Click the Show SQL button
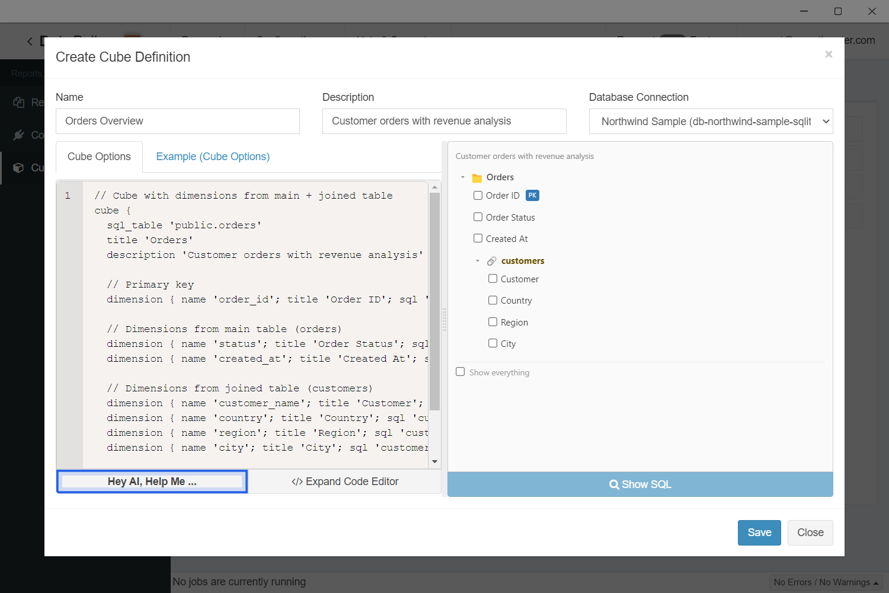Viewport: 889px width, 593px height. (640, 484)
